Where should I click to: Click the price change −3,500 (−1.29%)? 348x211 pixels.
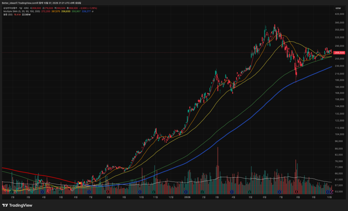(88, 8)
